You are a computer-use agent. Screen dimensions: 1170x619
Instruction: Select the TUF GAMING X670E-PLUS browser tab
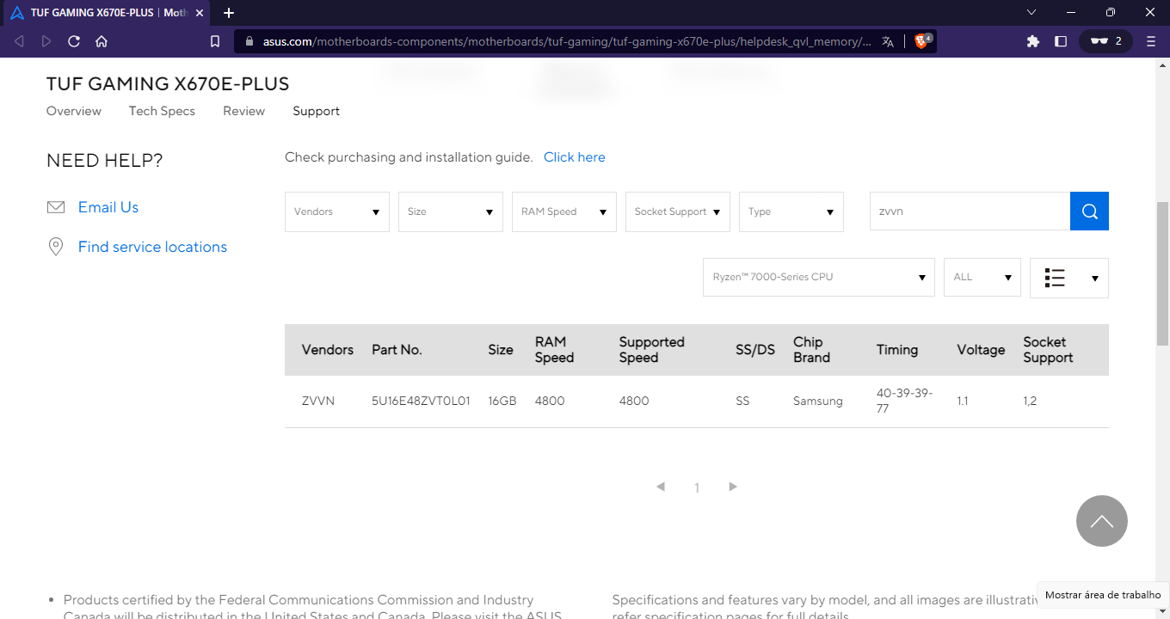108,13
